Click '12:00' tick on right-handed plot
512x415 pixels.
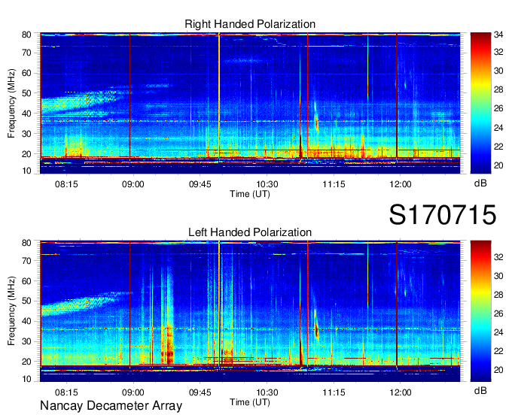point(401,184)
